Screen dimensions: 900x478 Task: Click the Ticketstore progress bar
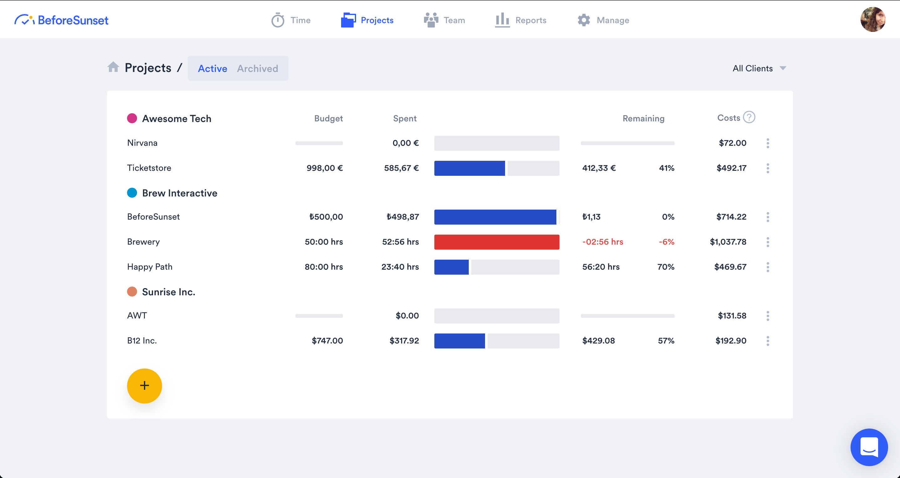pyautogui.click(x=496, y=168)
